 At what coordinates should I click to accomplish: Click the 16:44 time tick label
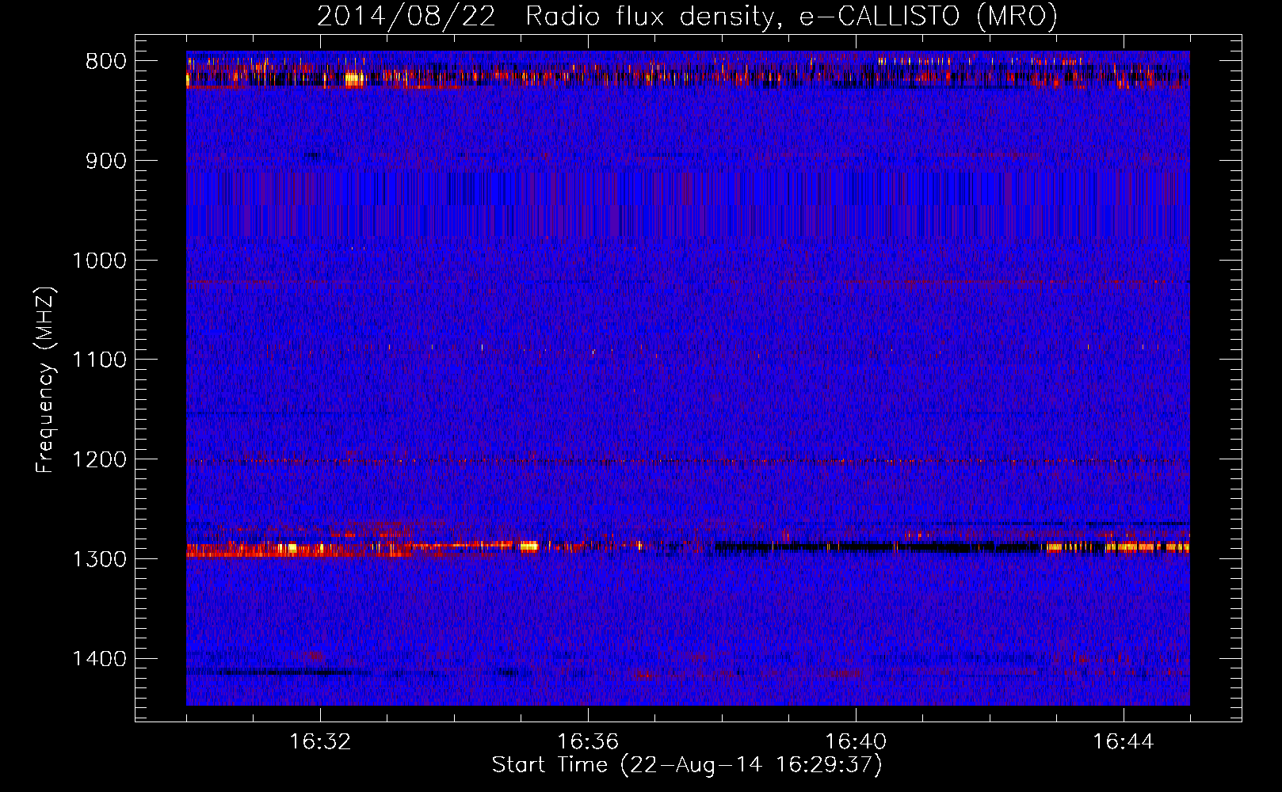pyautogui.click(x=1124, y=742)
